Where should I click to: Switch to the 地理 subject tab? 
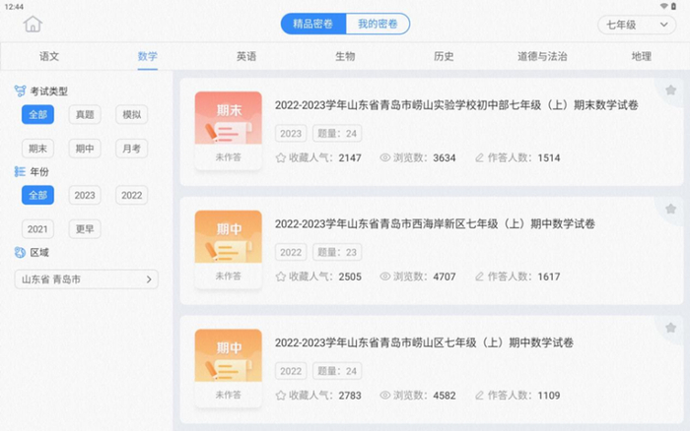[641, 56]
